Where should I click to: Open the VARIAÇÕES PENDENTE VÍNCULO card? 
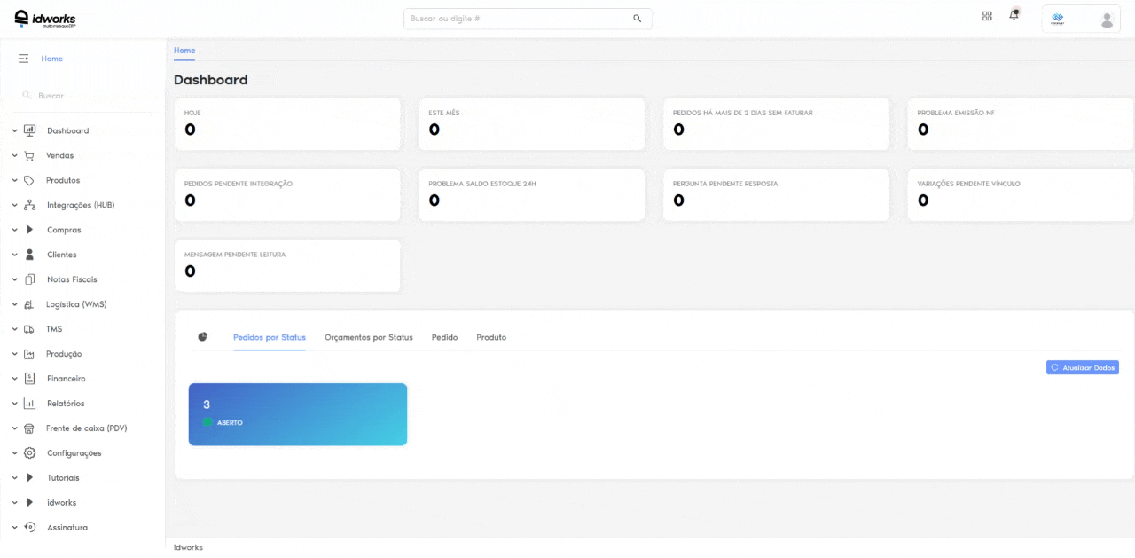coord(1020,195)
